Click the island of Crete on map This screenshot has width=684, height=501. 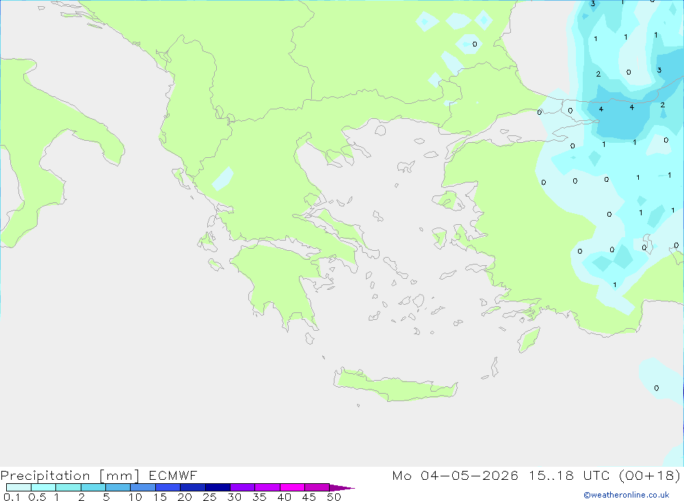(395, 386)
